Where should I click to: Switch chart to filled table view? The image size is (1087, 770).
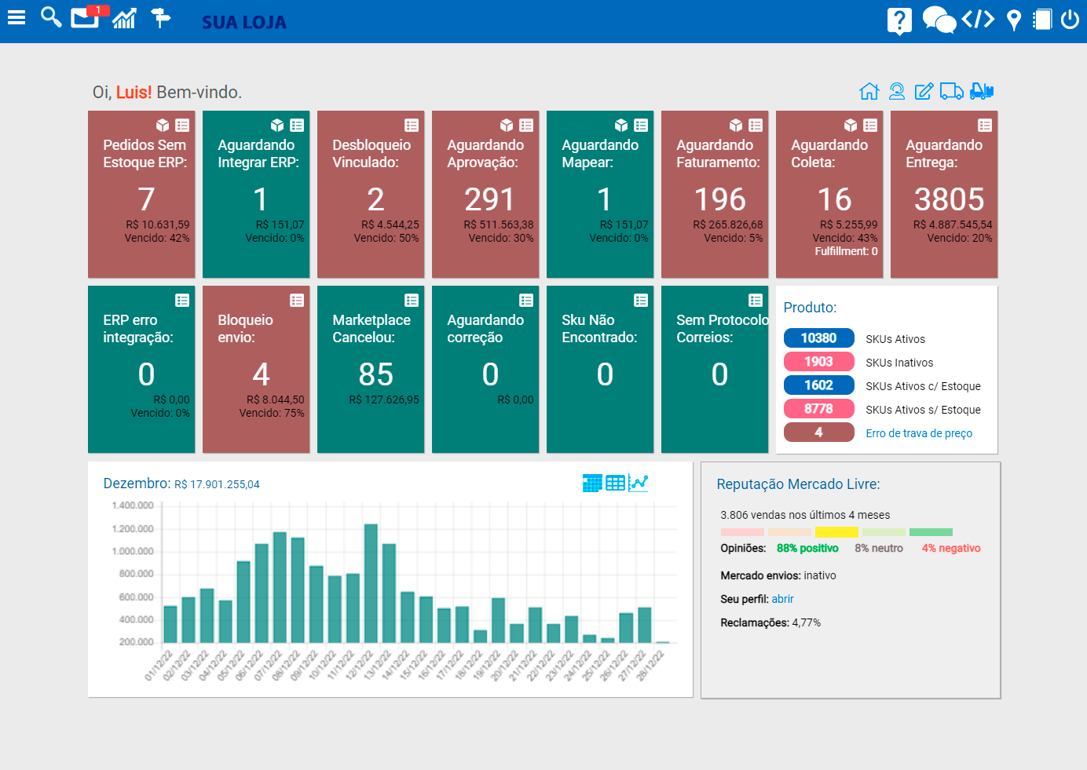click(x=592, y=483)
